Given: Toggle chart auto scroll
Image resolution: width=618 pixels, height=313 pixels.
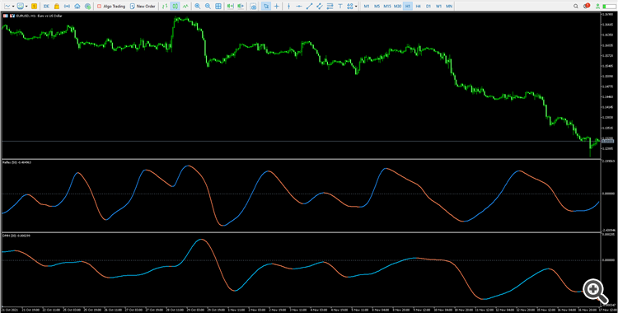Looking at the screenshot, I should tap(230, 7).
